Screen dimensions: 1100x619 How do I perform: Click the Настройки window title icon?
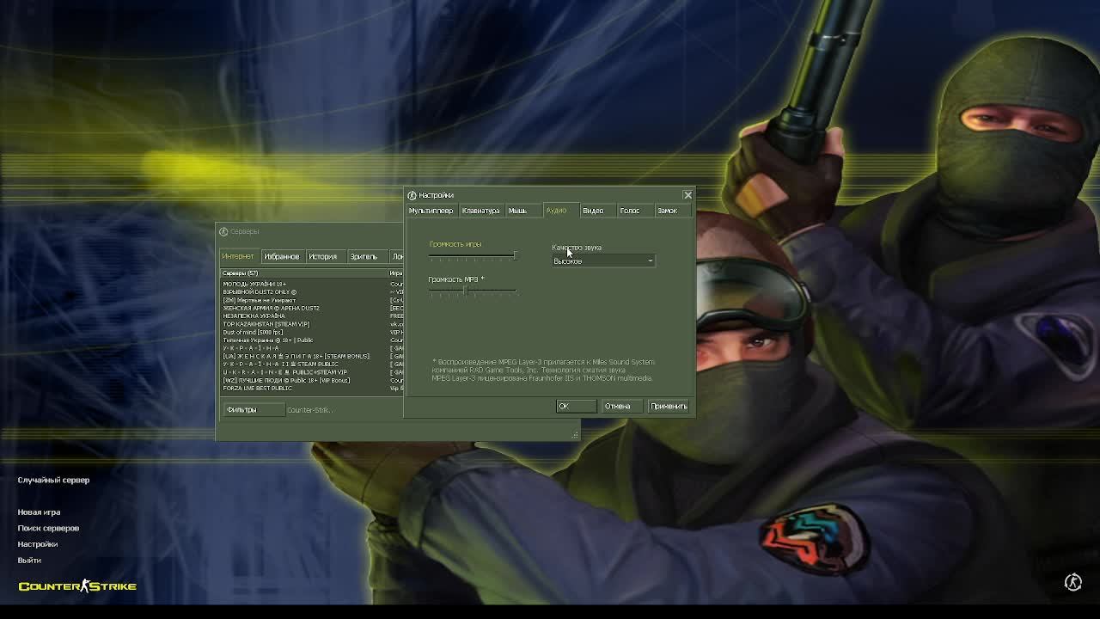[412, 195]
